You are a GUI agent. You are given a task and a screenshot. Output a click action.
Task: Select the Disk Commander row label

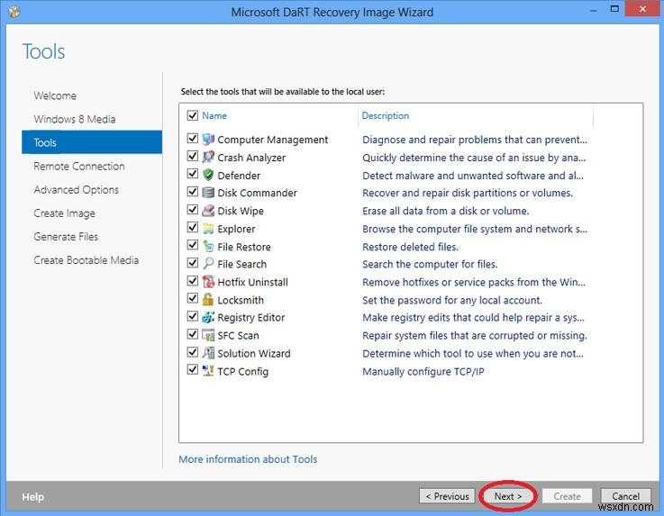click(257, 193)
